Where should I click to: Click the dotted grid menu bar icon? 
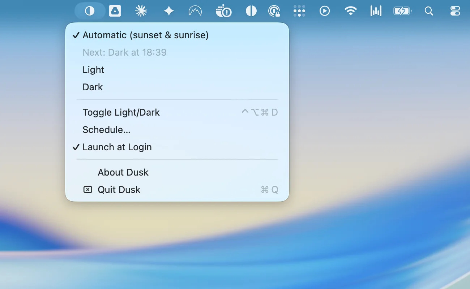299,11
